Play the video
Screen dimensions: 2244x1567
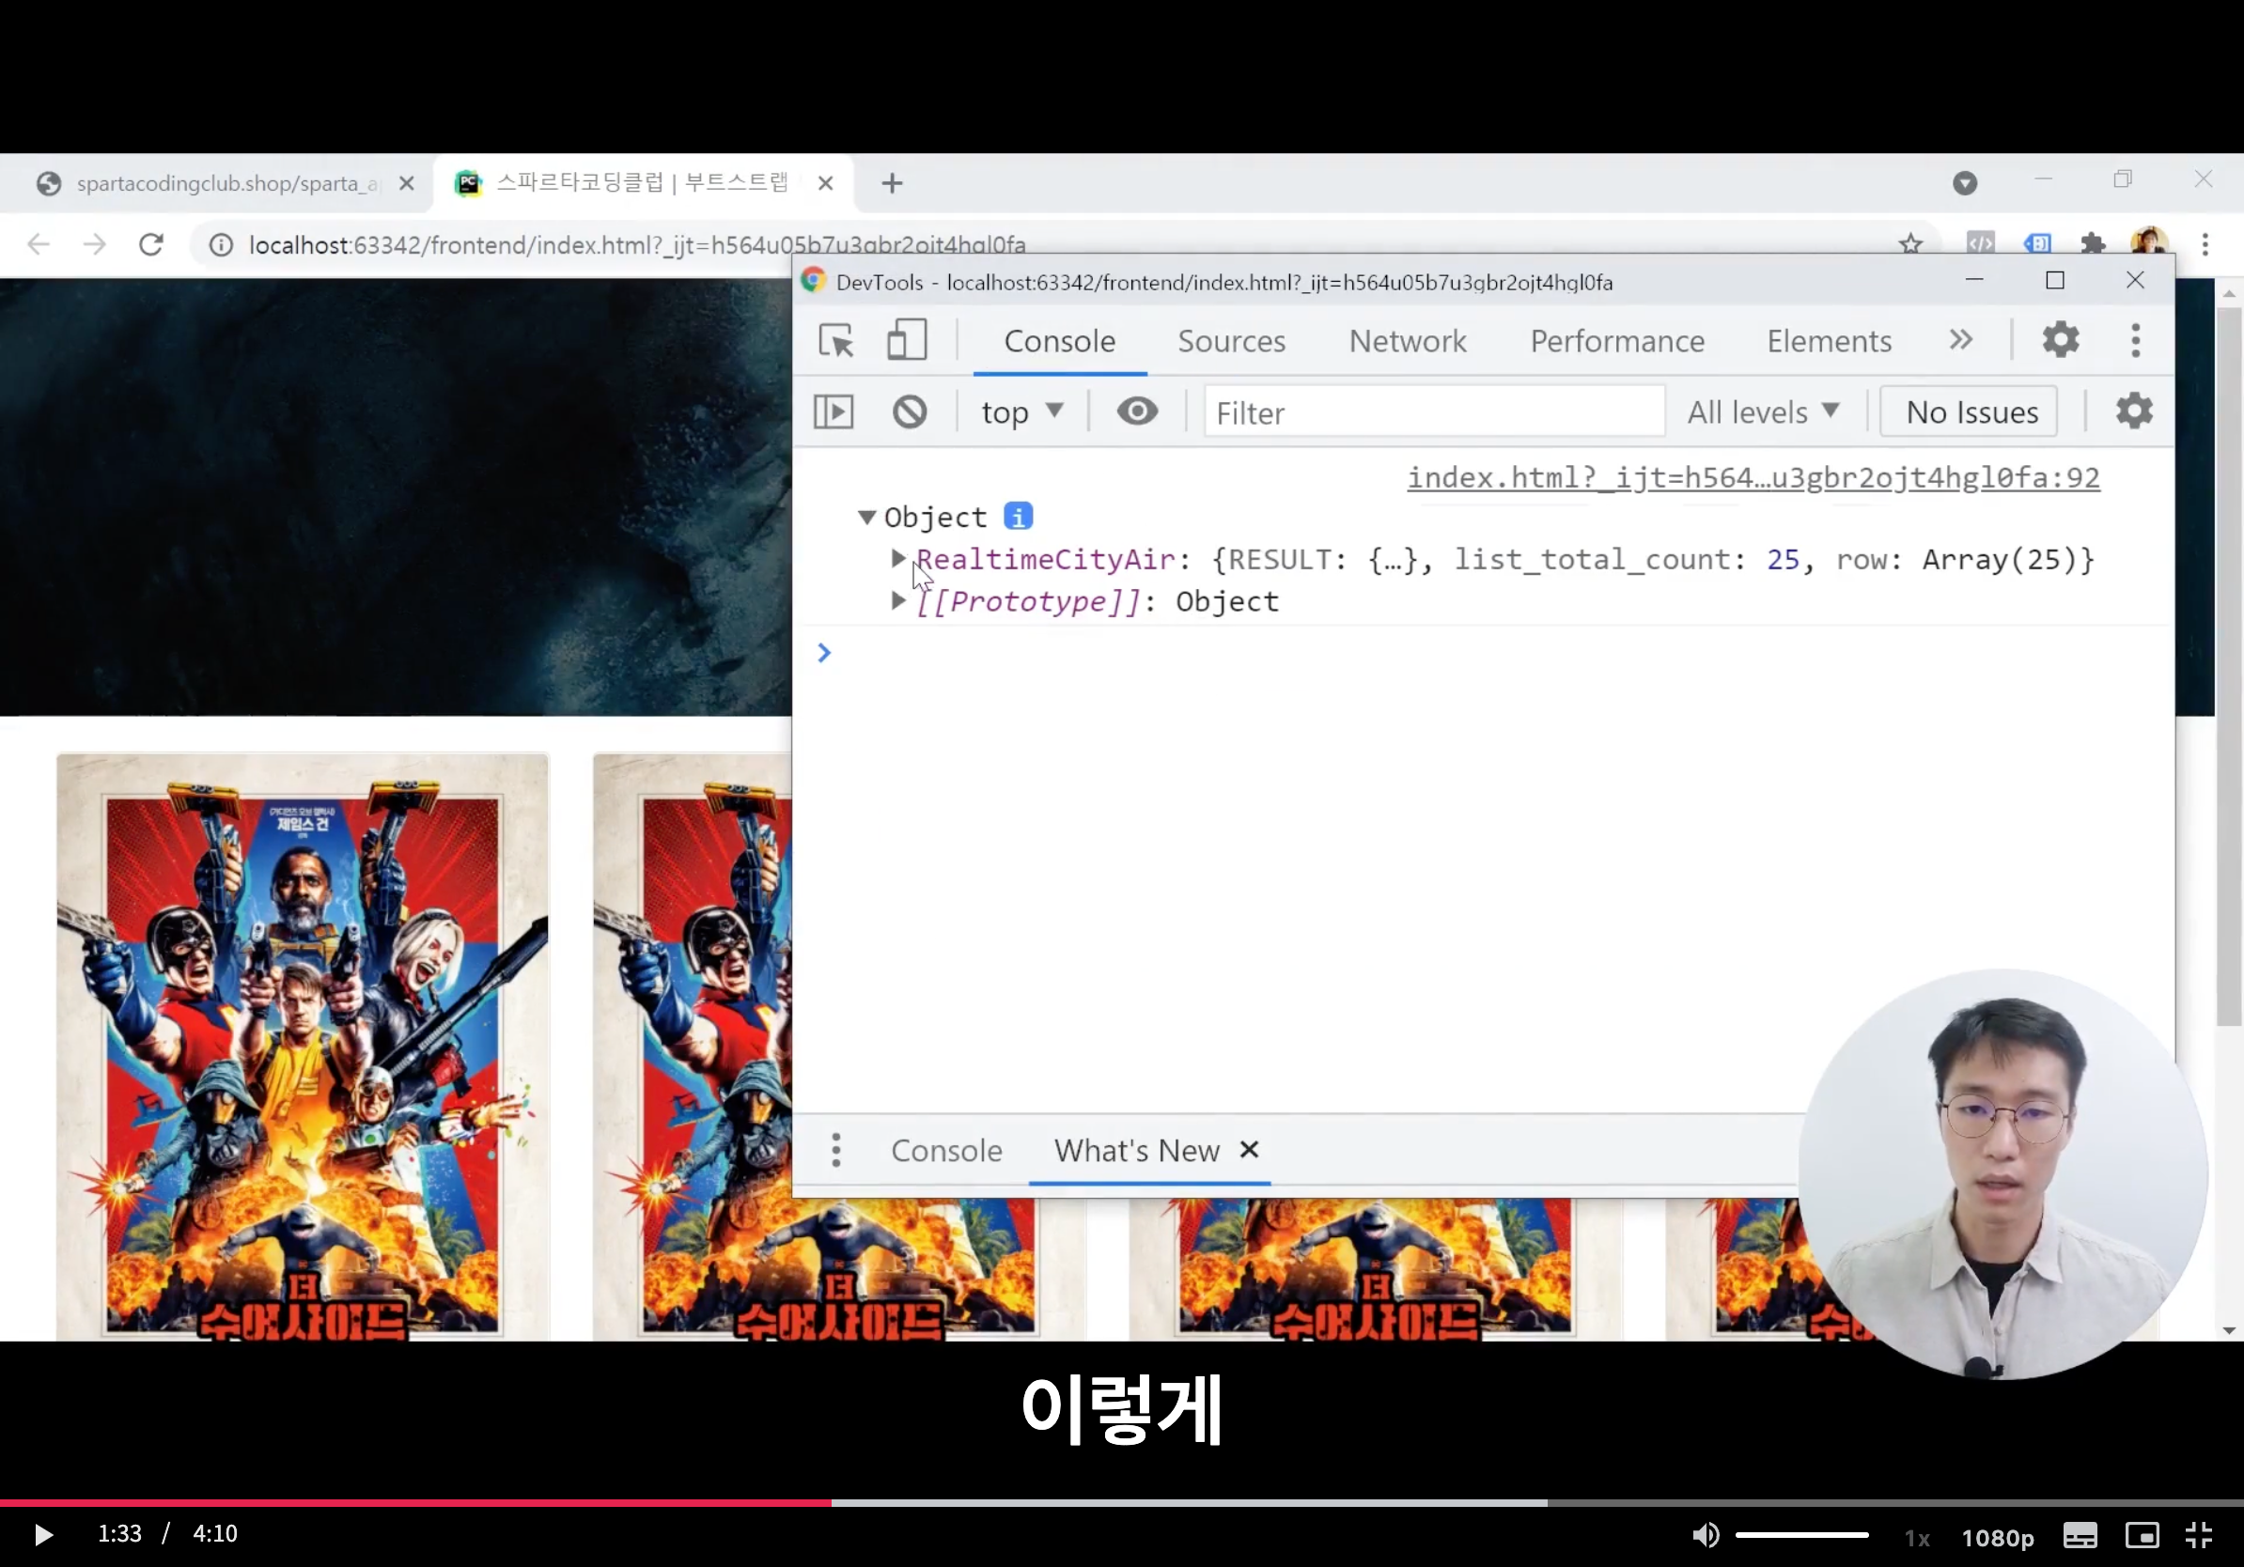(x=42, y=1535)
